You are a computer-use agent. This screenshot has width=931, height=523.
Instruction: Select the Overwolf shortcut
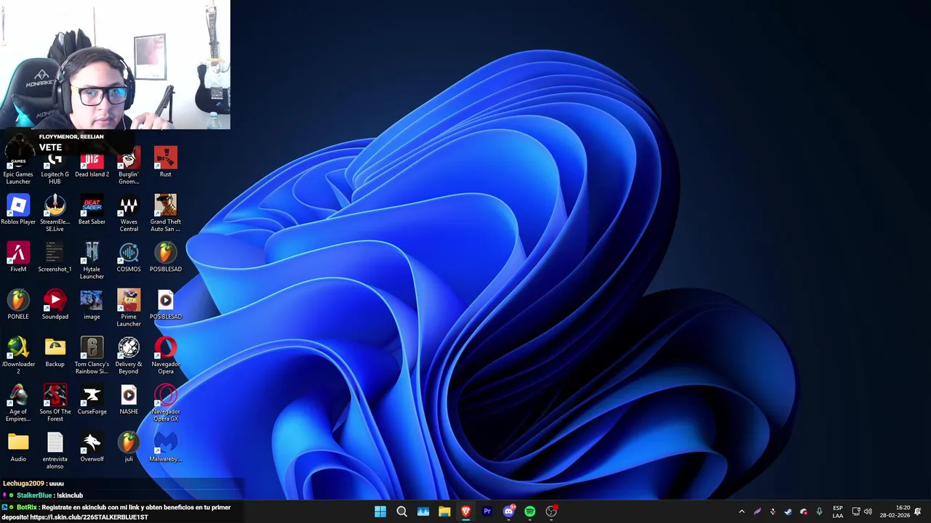tap(92, 447)
